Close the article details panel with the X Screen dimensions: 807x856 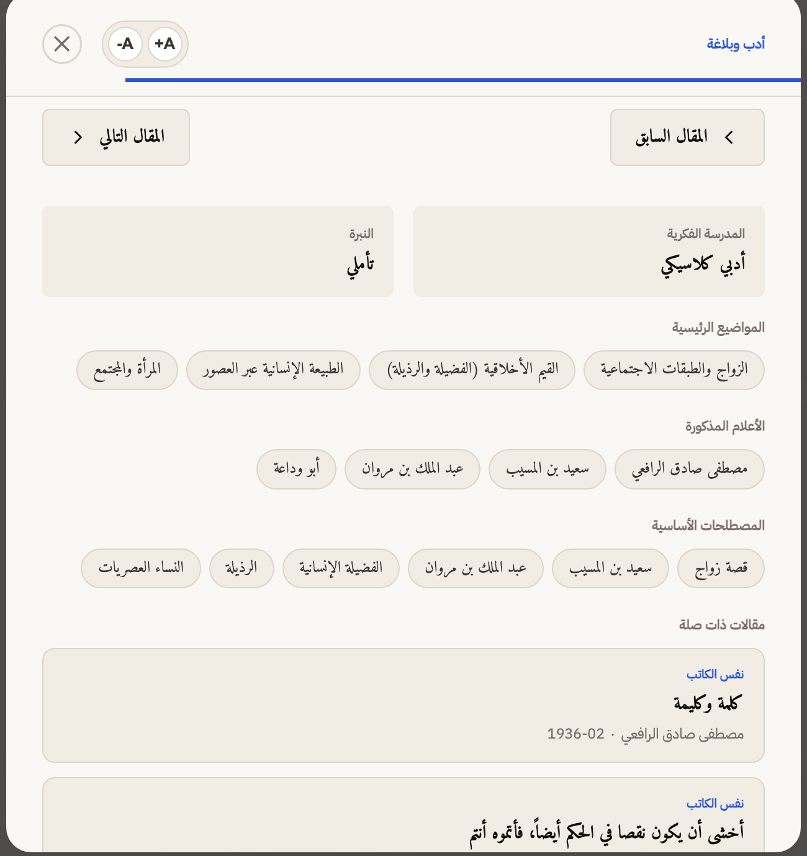click(61, 44)
